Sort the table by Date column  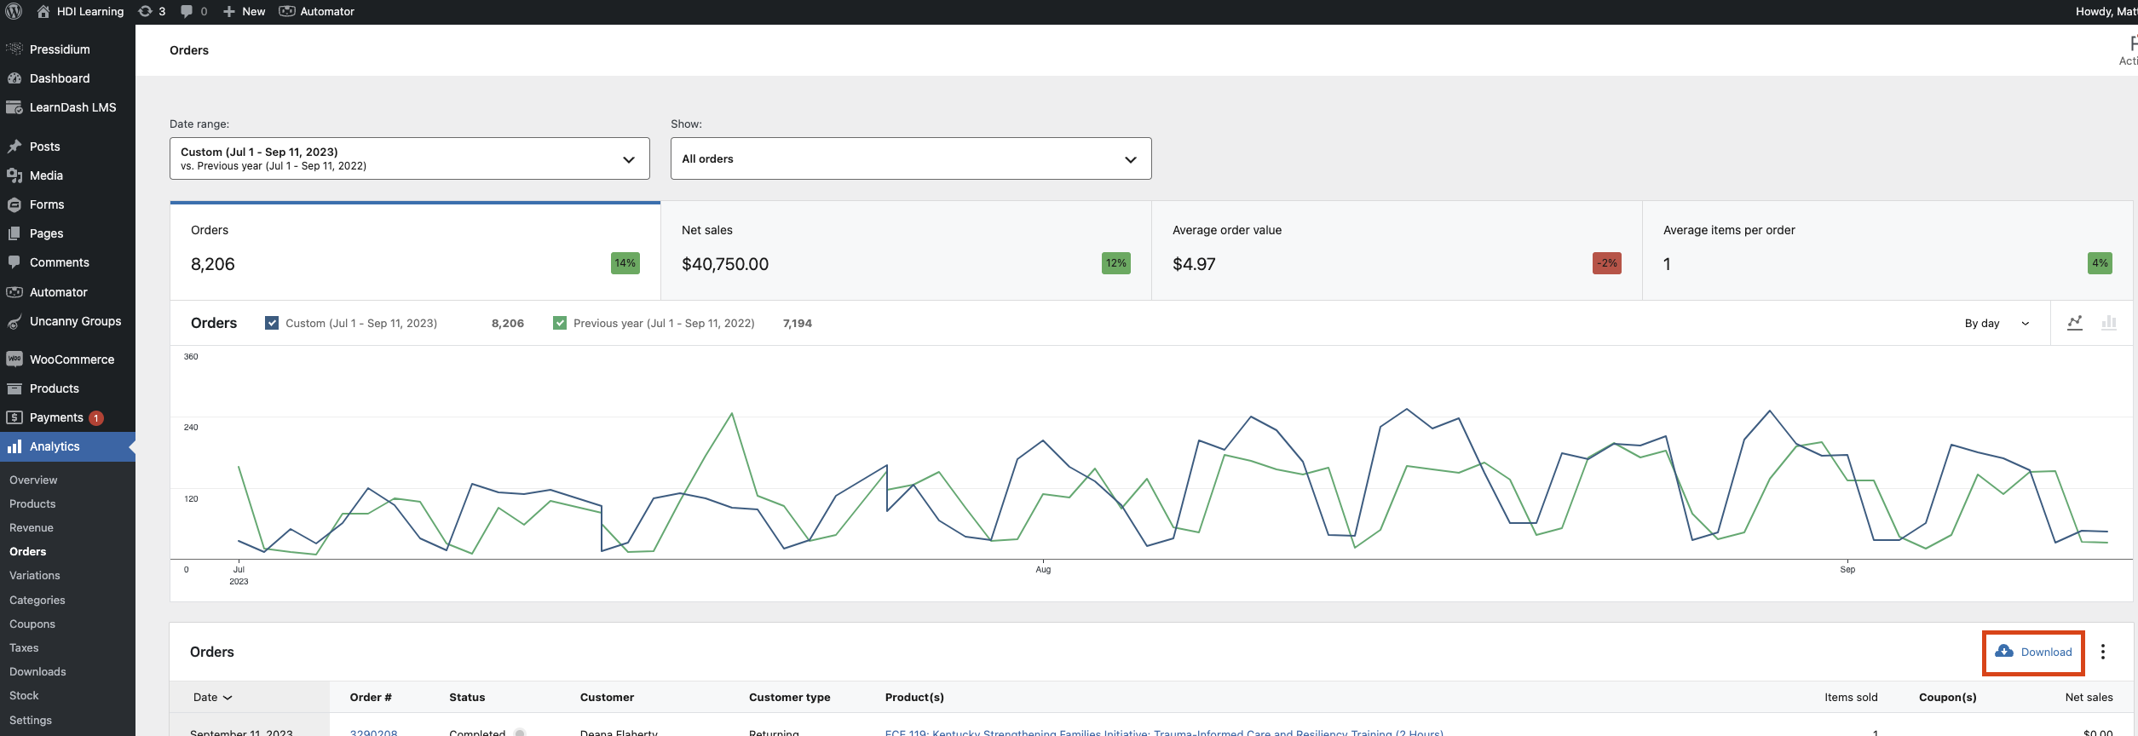[212, 697]
